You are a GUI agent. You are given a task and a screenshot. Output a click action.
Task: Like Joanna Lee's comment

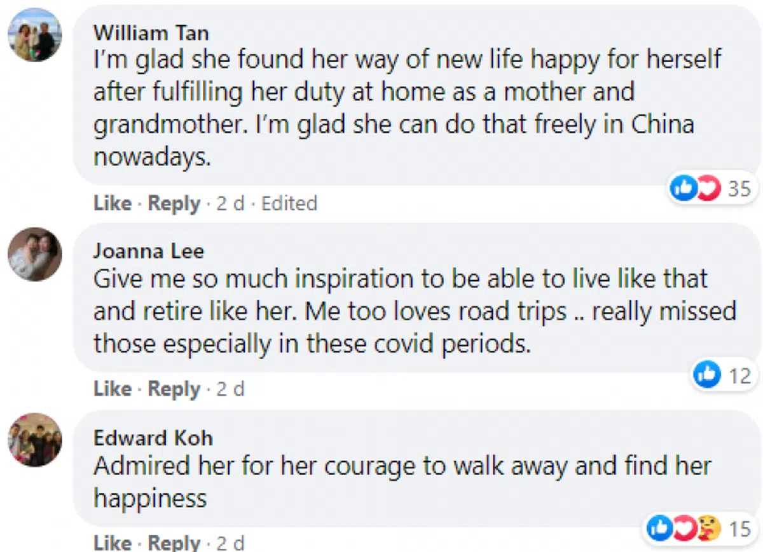pos(113,389)
